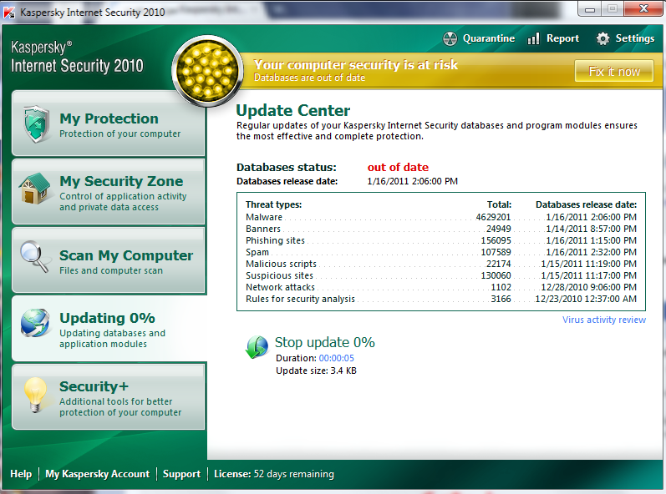Click the Malware total 4629201
This screenshot has width=666, height=494.
pyautogui.click(x=493, y=217)
